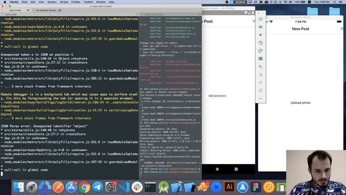The image size is (346, 195).
Task: Open the emulator extended controls (more) button
Action: 261,99
